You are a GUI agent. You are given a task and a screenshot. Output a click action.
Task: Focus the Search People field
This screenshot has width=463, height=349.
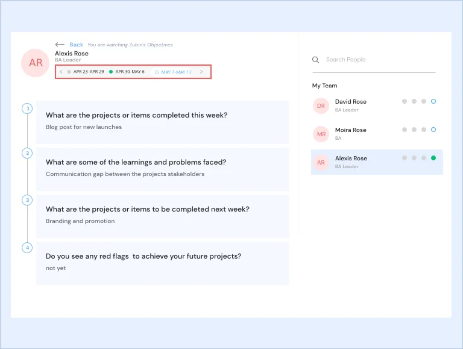374,60
